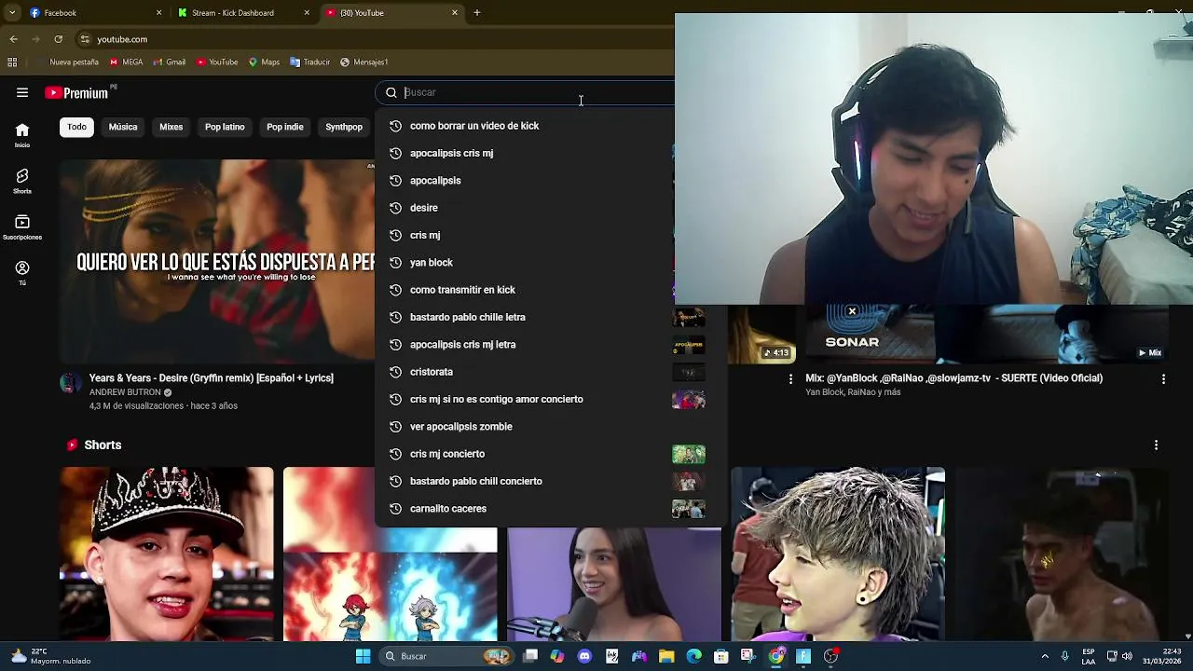Open the Short with crown cap guy

(167, 555)
